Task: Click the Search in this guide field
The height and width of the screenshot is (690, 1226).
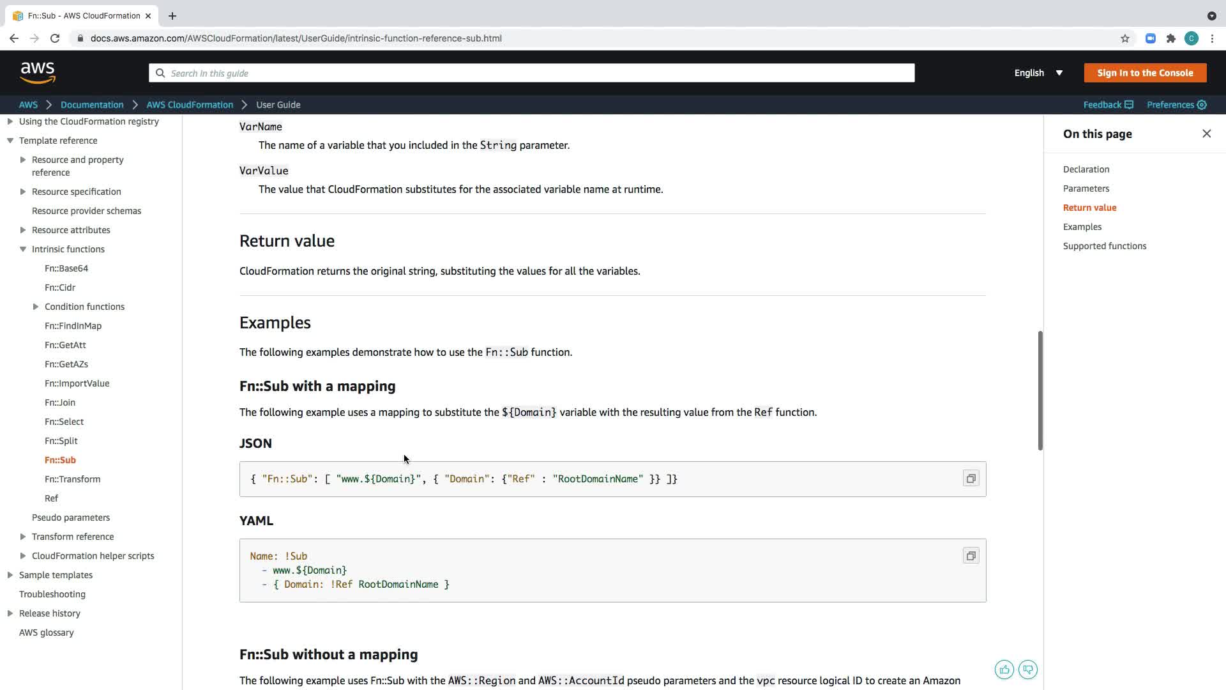Action: (x=531, y=73)
